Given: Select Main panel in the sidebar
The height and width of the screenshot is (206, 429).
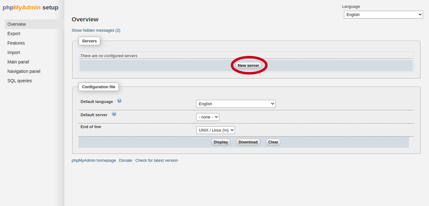Looking at the screenshot, I should 18,62.
